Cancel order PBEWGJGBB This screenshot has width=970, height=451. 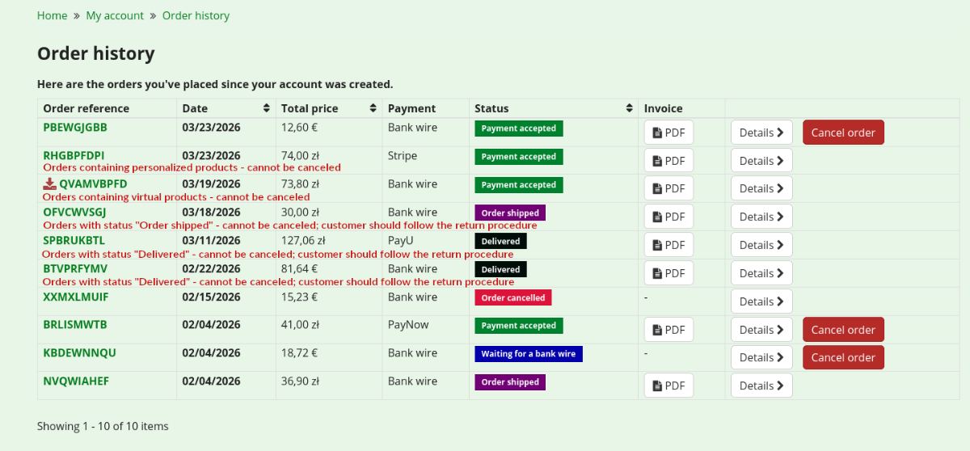click(843, 133)
